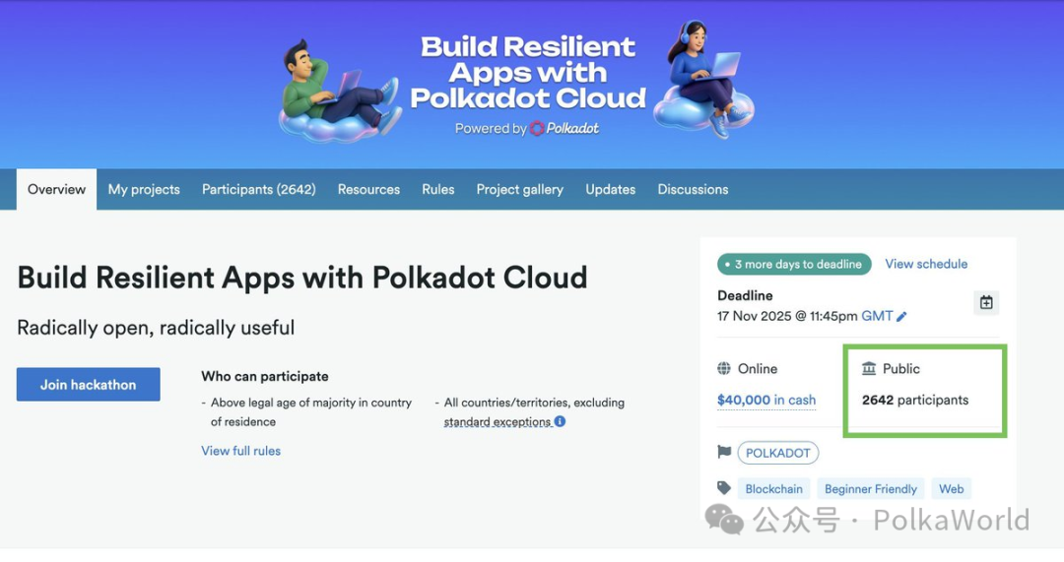This screenshot has height=562, width=1064.
Task: Click the Who can participate heading
Action: (x=265, y=376)
